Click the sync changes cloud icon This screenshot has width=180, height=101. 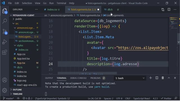point(18,98)
